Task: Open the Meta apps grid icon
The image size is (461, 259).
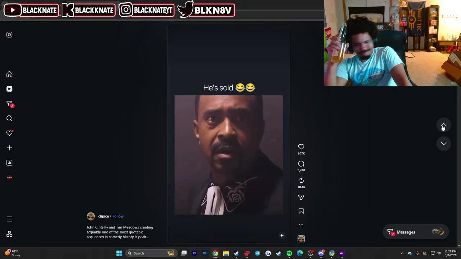Action: pyautogui.click(x=9, y=234)
